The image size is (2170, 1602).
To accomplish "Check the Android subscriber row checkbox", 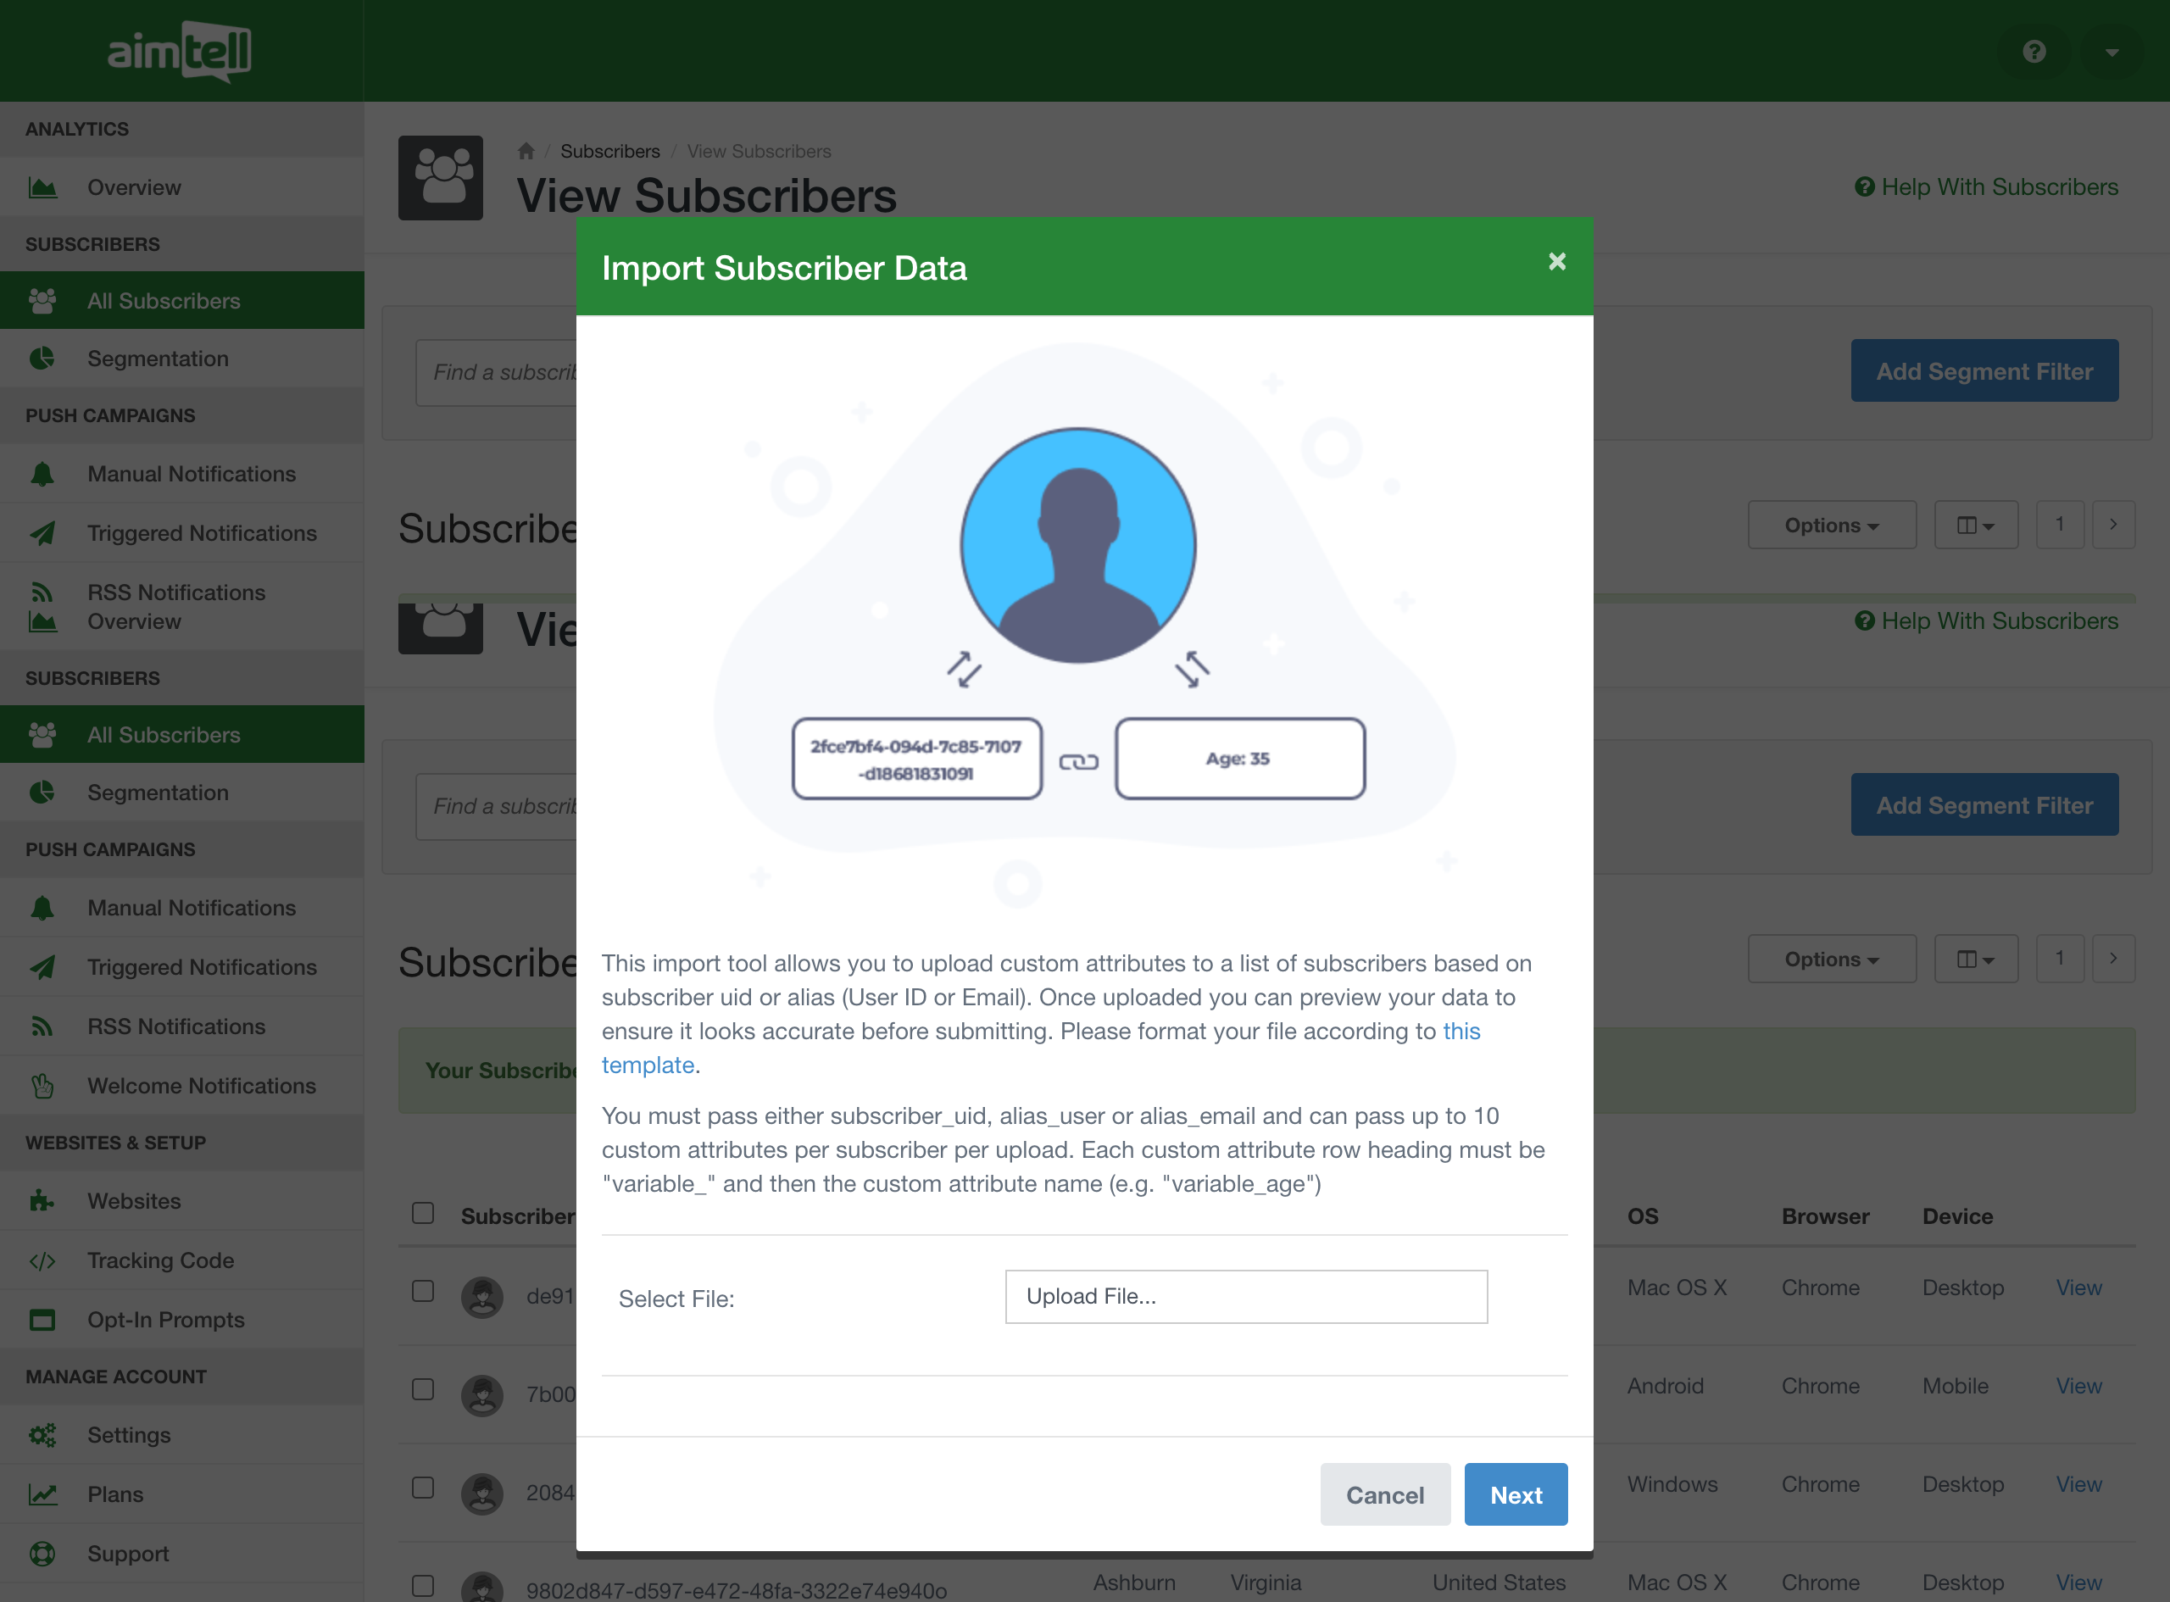I will click(x=423, y=1389).
